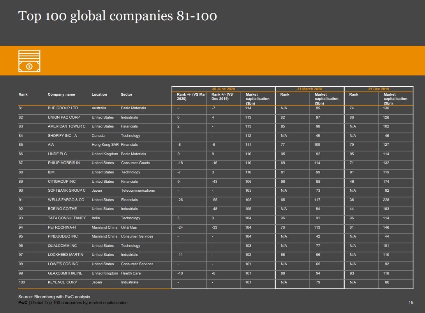Viewport: 425px width, 313px height.
Task: Click the 'QUALCOMM INC' company name
Action: 62,246
